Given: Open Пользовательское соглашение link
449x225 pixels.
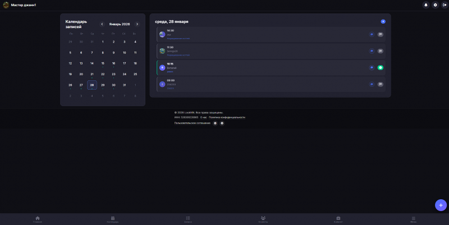Looking at the screenshot, I should coord(192,123).
